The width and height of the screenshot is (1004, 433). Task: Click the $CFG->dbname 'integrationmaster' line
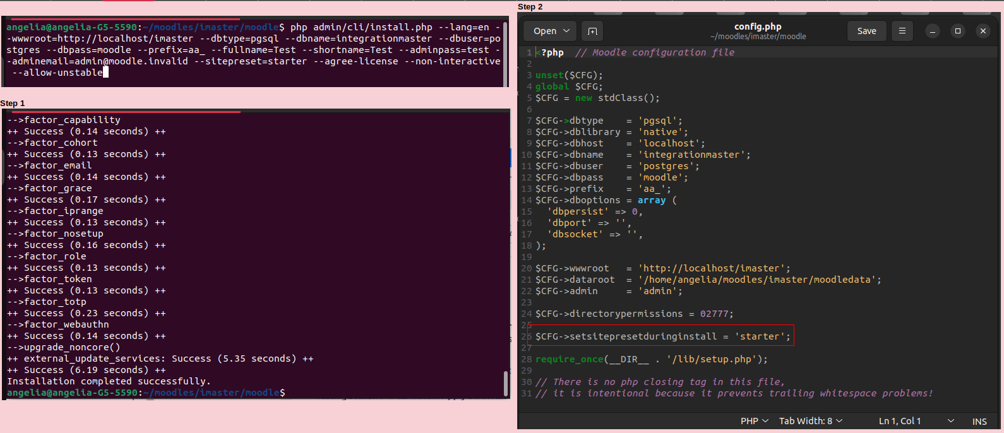pyautogui.click(x=643, y=155)
